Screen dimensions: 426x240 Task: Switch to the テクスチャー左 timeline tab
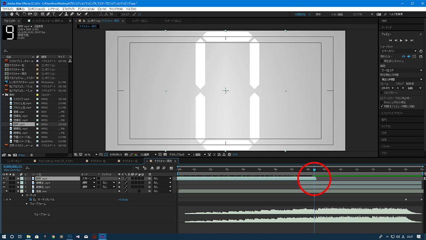[96, 162]
